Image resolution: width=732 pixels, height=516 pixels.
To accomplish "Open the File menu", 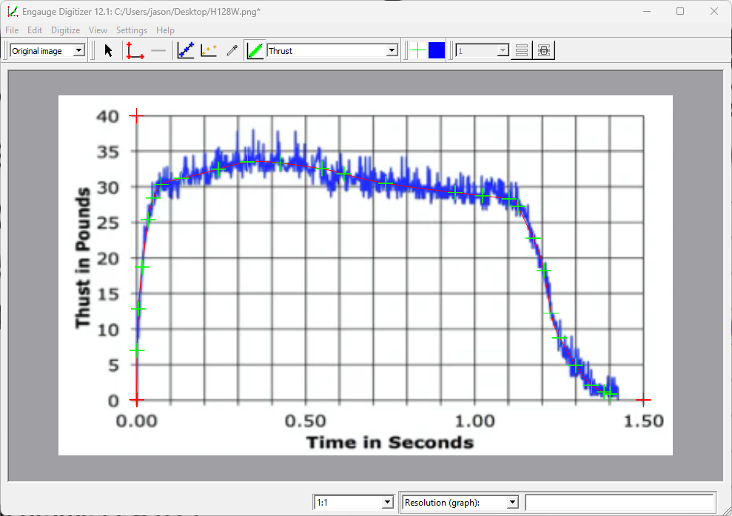I will click(x=12, y=30).
